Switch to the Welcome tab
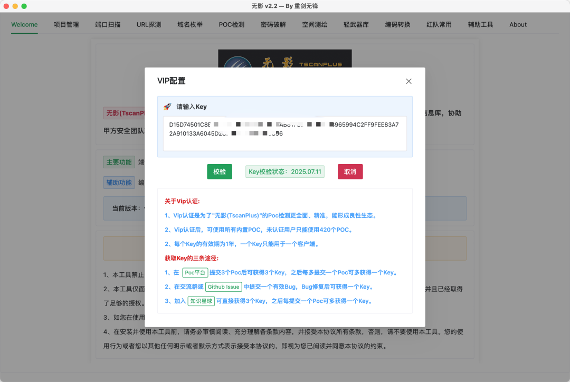 [x=24, y=24]
